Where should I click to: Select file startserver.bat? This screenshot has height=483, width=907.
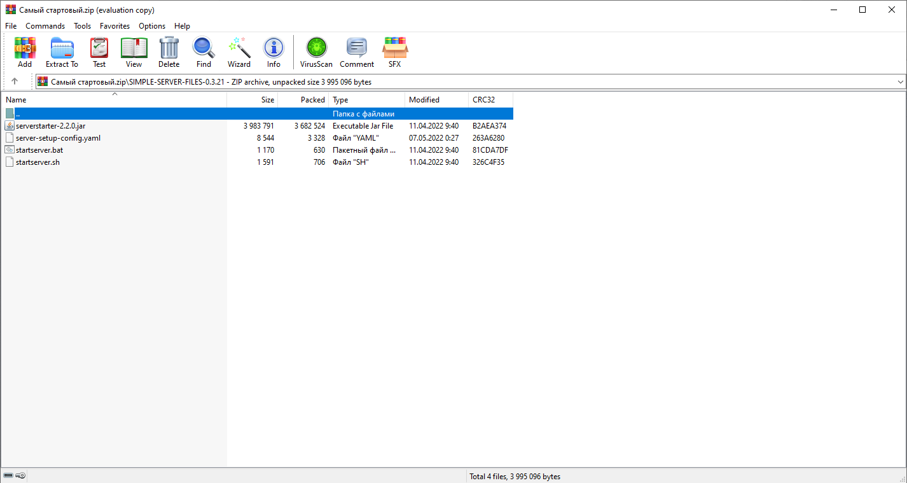coord(39,150)
